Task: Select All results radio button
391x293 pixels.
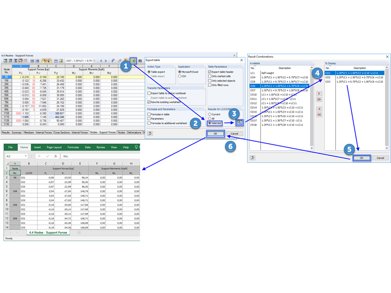Action: point(210,119)
